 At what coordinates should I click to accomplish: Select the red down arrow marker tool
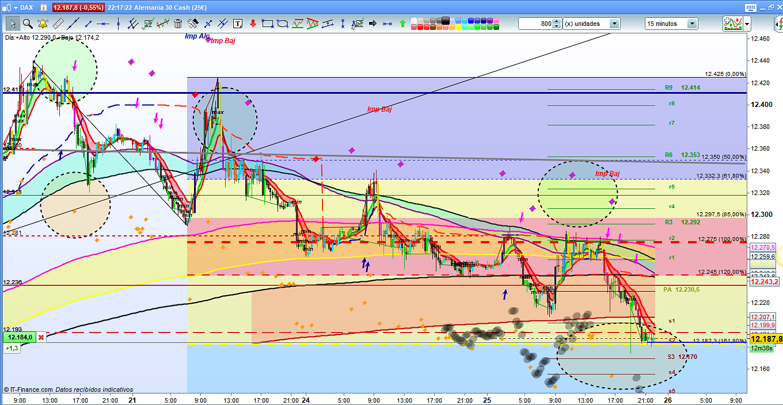pos(253,24)
